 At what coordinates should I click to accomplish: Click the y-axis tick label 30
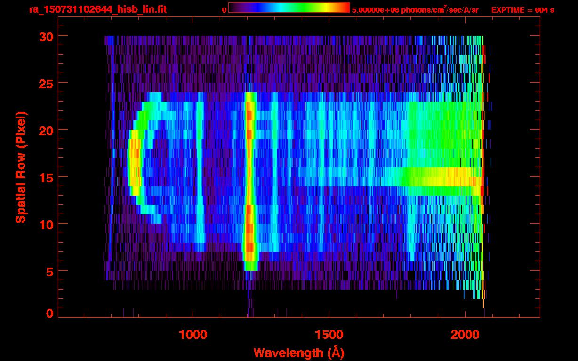point(46,36)
